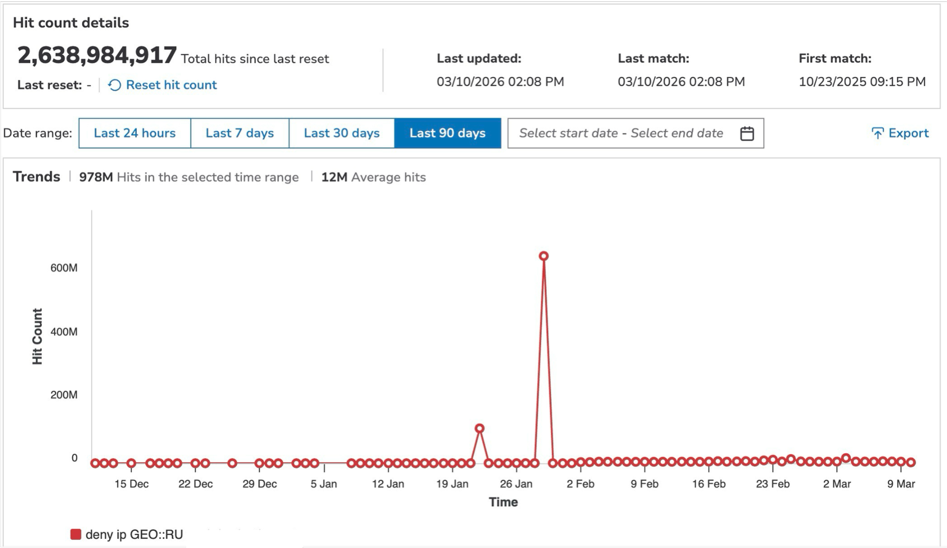The width and height of the screenshot is (947, 548).
Task: Switch to the Last 90 days tab
Action: click(x=448, y=132)
